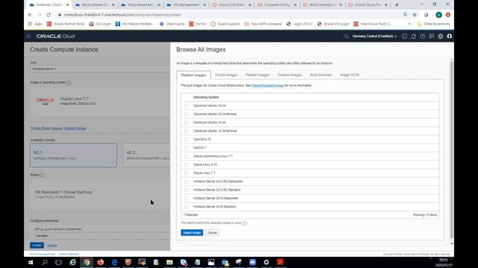Open a new browser tab
This screenshot has height=268, width=478.
click(x=397, y=4)
